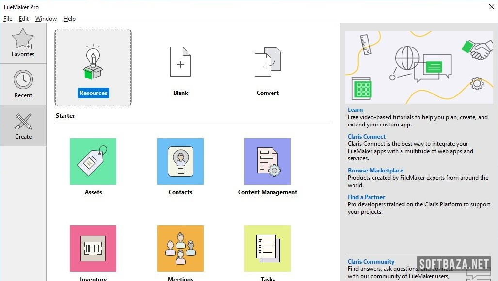This screenshot has width=498, height=281.
Task: Click the Claris Connect link
Action: [x=367, y=137]
